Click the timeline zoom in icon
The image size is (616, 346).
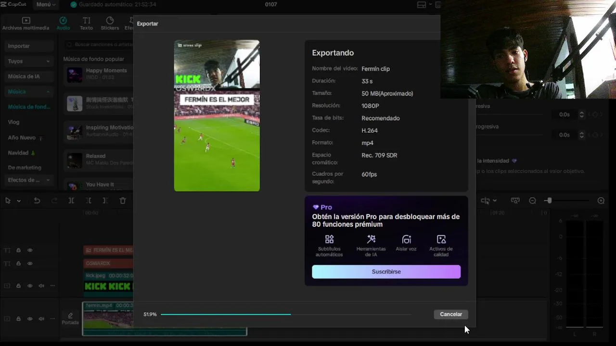pyautogui.click(x=601, y=200)
